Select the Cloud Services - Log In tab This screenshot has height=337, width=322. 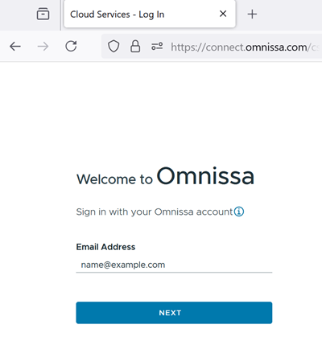(x=150, y=14)
